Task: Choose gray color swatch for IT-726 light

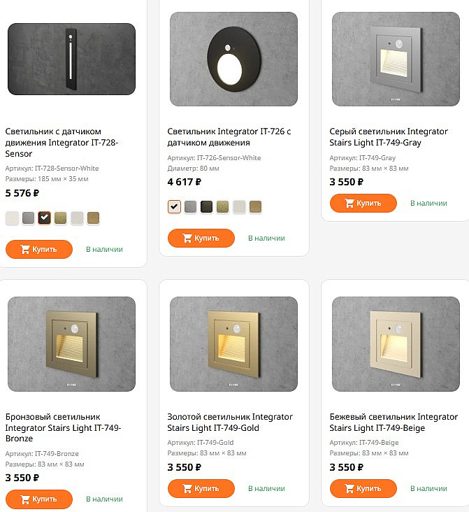Action: pyautogui.click(x=190, y=206)
